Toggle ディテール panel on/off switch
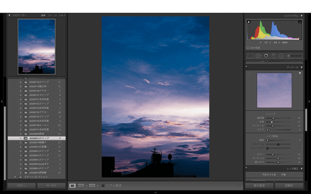The width and height of the screenshot is (311, 194). (x=246, y=67)
